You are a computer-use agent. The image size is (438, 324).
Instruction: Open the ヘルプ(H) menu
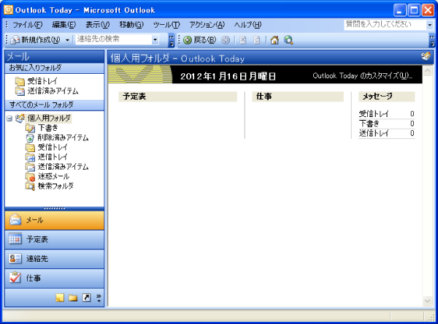tap(247, 25)
